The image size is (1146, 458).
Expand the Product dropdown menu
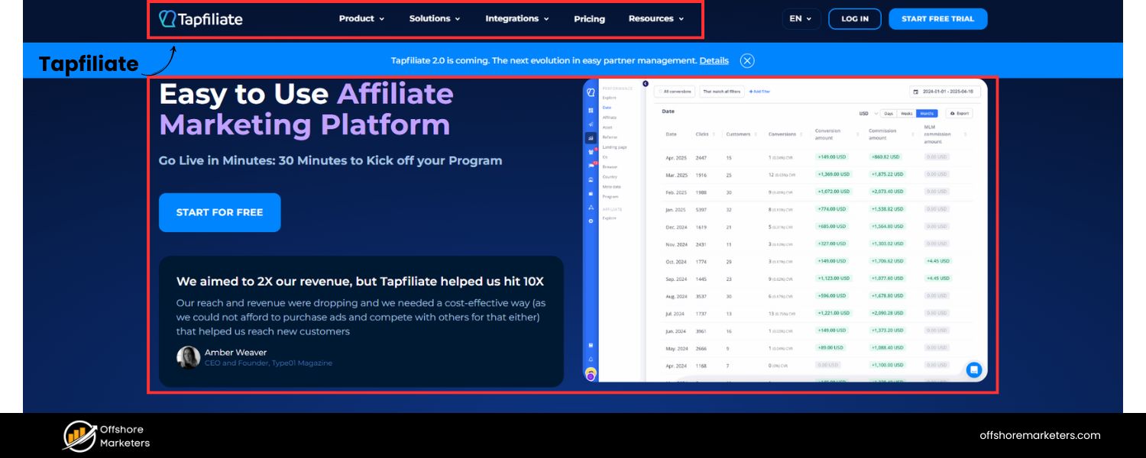(x=361, y=19)
